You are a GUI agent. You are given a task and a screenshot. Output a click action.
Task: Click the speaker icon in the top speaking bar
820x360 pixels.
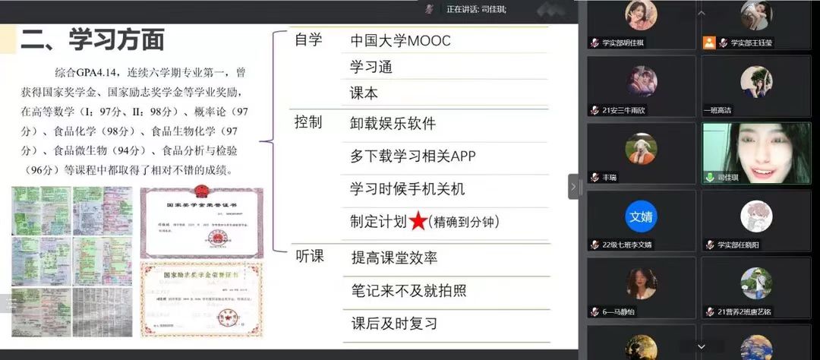coord(430,9)
